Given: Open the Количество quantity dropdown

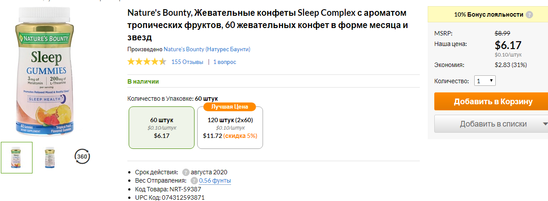Looking at the screenshot, I should pyautogui.click(x=485, y=81).
